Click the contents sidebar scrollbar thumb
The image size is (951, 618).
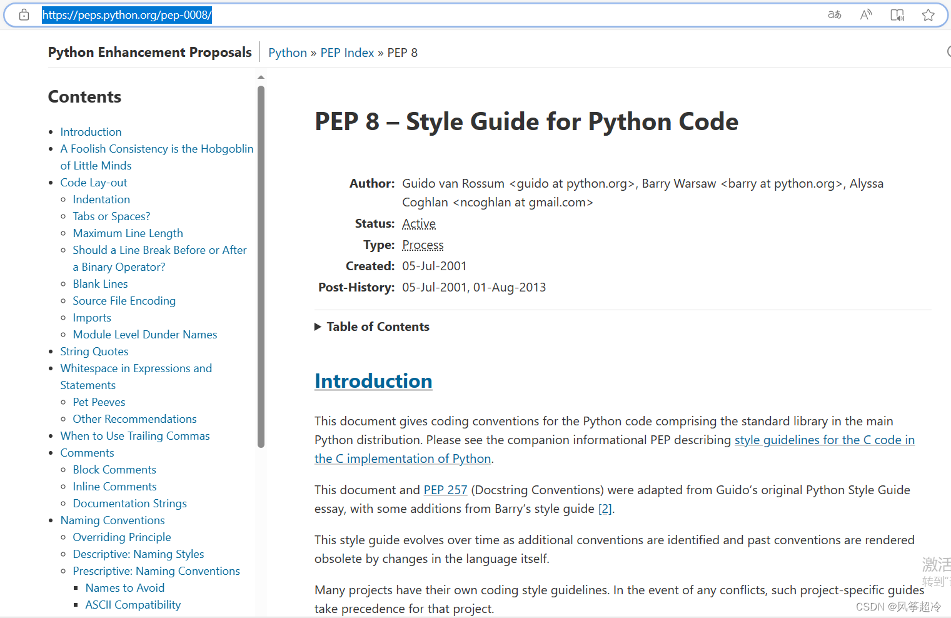[261, 267]
